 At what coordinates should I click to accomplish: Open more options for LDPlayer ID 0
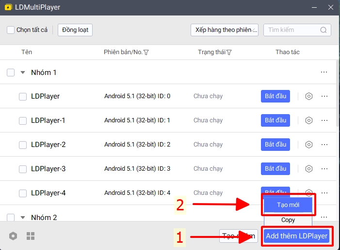click(324, 96)
